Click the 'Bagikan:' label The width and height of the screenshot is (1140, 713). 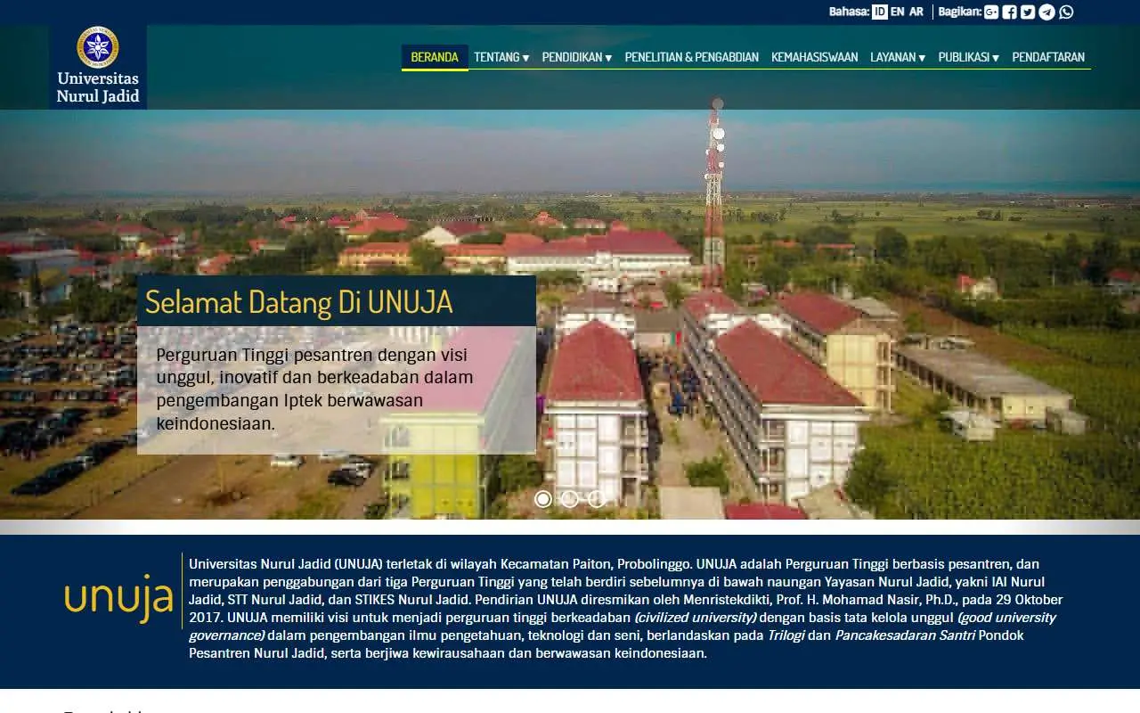pos(959,12)
